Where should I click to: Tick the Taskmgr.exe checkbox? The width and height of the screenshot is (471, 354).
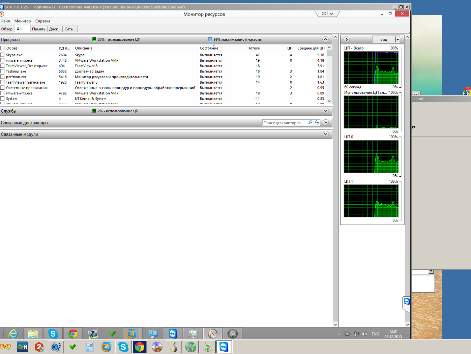pyautogui.click(x=2, y=71)
